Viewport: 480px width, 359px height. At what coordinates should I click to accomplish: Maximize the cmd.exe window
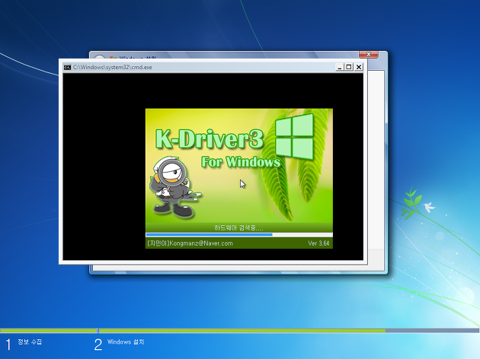point(349,67)
